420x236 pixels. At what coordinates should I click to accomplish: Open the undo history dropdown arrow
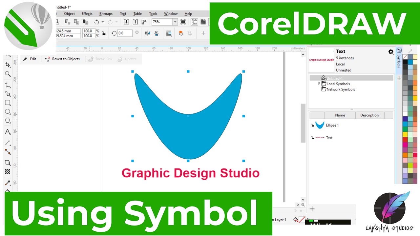click(103, 22)
